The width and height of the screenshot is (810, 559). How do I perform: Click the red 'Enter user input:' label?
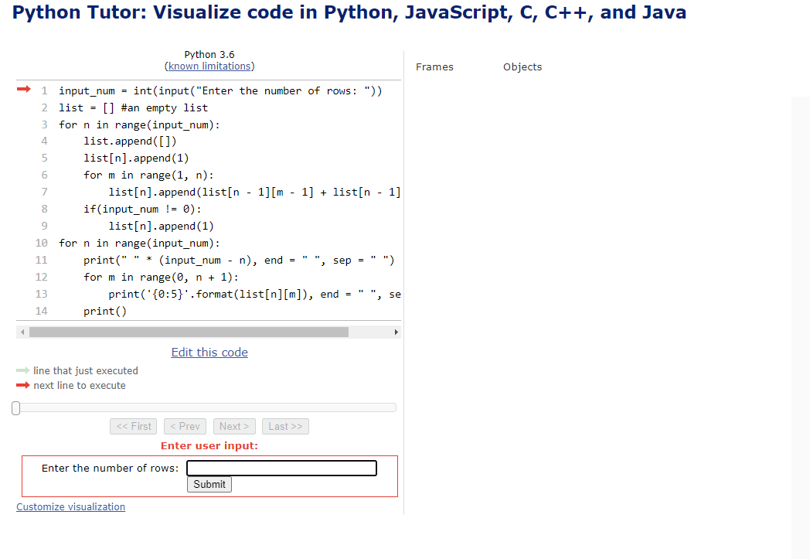[x=209, y=446]
